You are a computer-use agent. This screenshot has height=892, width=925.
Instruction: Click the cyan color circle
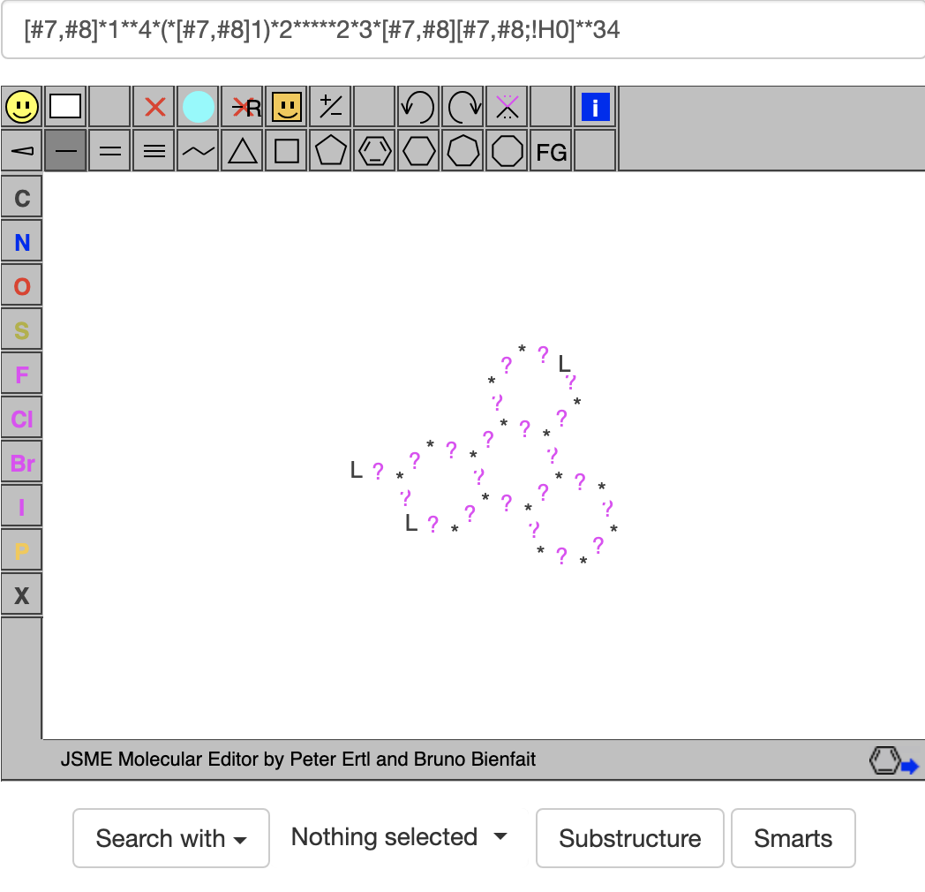coord(199,108)
